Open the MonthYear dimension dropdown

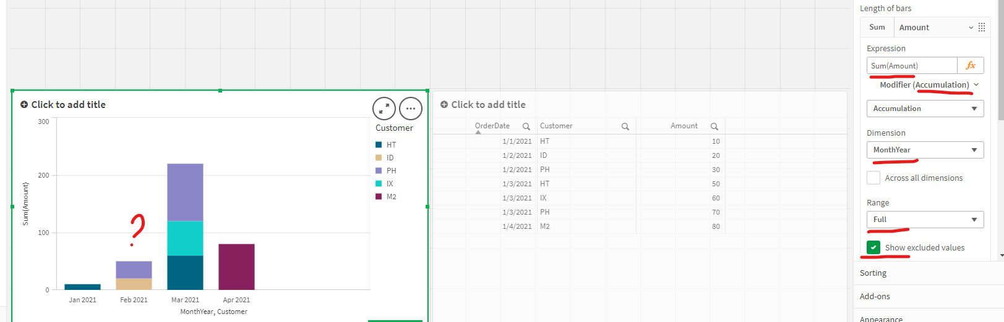point(925,150)
